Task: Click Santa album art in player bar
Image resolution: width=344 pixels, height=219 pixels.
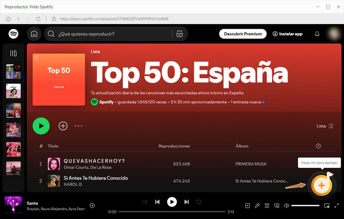Action: pyautogui.click(x=13, y=205)
